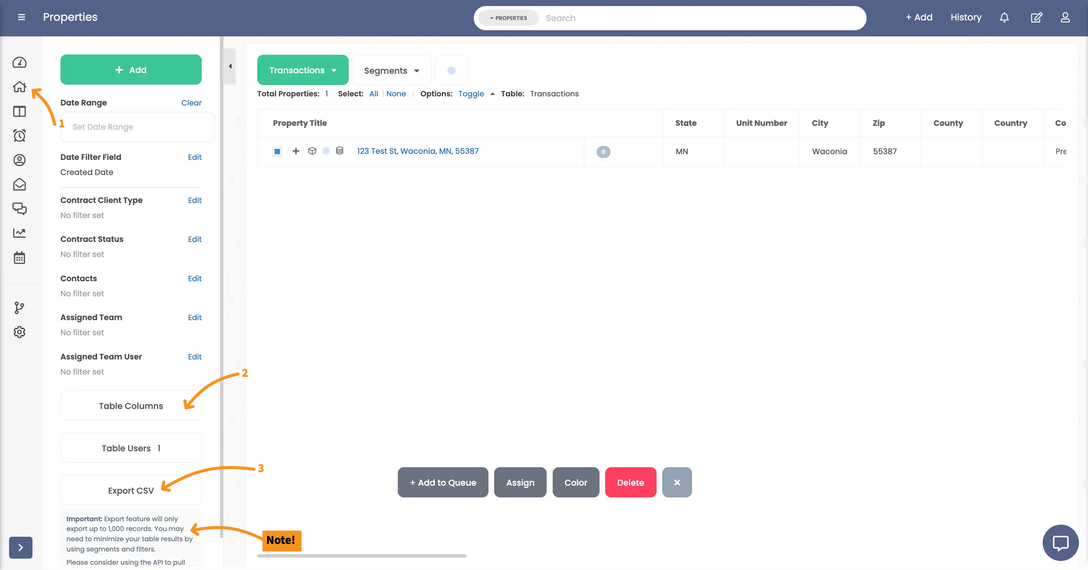This screenshot has width=1088, height=570.
Task: Click the notifications bell icon
Action: (x=1005, y=17)
